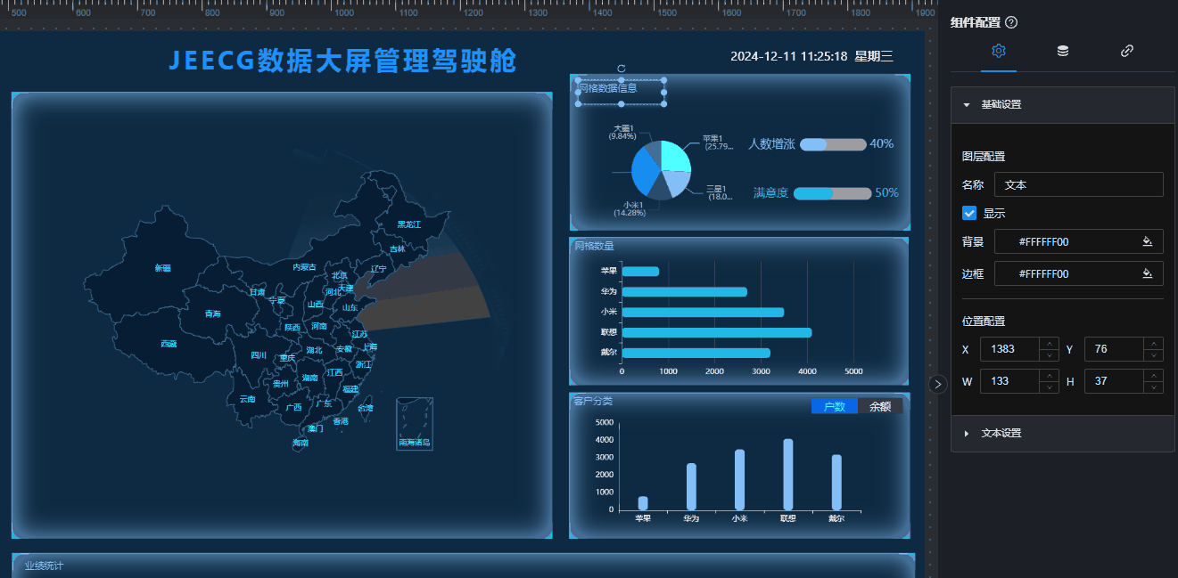Decrease the H height using the down arrow
The height and width of the screenshot is (578, 1178).
click(1154, 387)
